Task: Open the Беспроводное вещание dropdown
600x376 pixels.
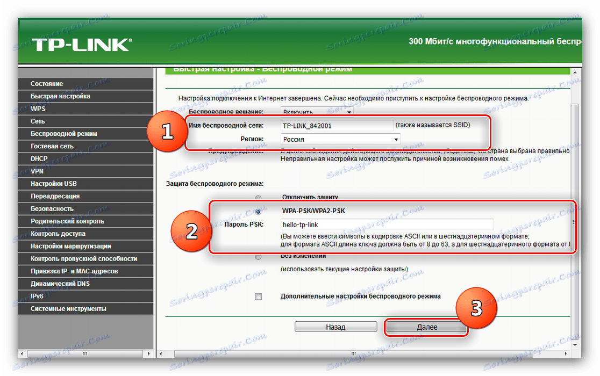Action: click(x=317, y=112)
